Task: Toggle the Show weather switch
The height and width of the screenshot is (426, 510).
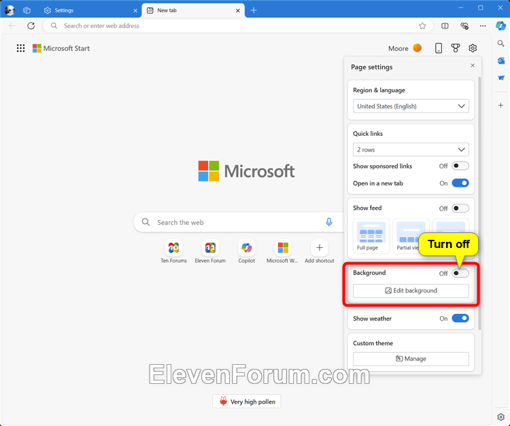Action: 460,319
